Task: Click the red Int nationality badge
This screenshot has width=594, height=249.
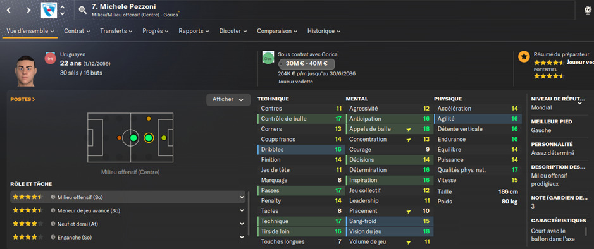Action: click(x=50, y=59)
